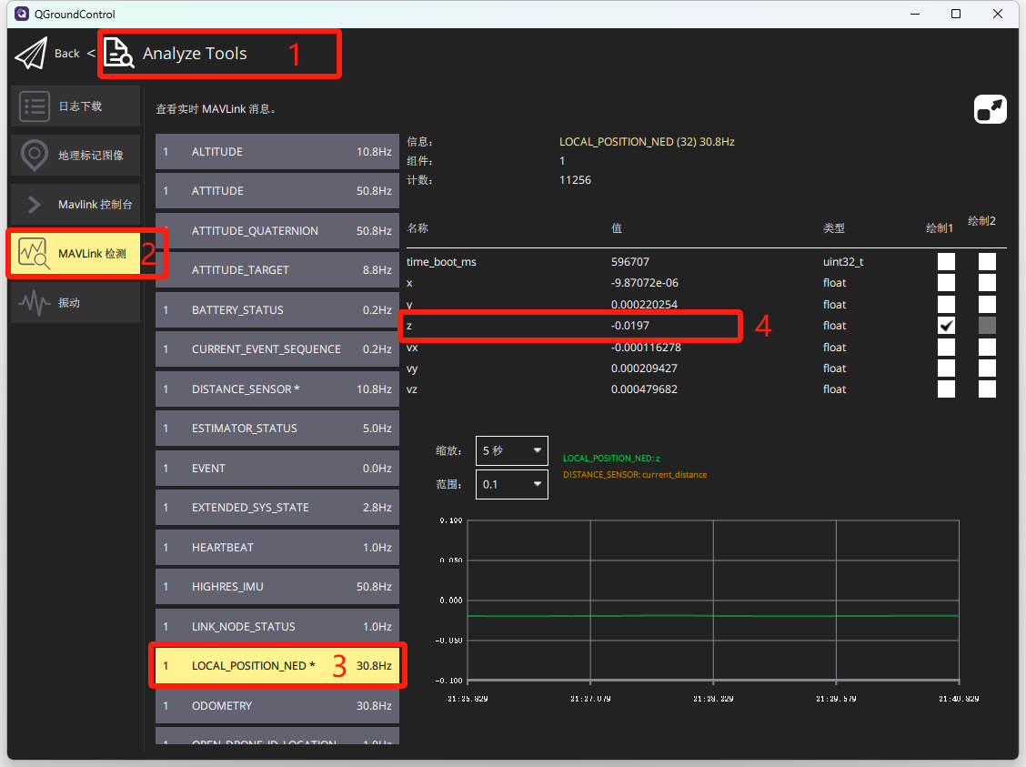The width and height of the screenshot is (1026, 767).
Task: Select the DISTANCE_SENSOR message
Action: 277,389
